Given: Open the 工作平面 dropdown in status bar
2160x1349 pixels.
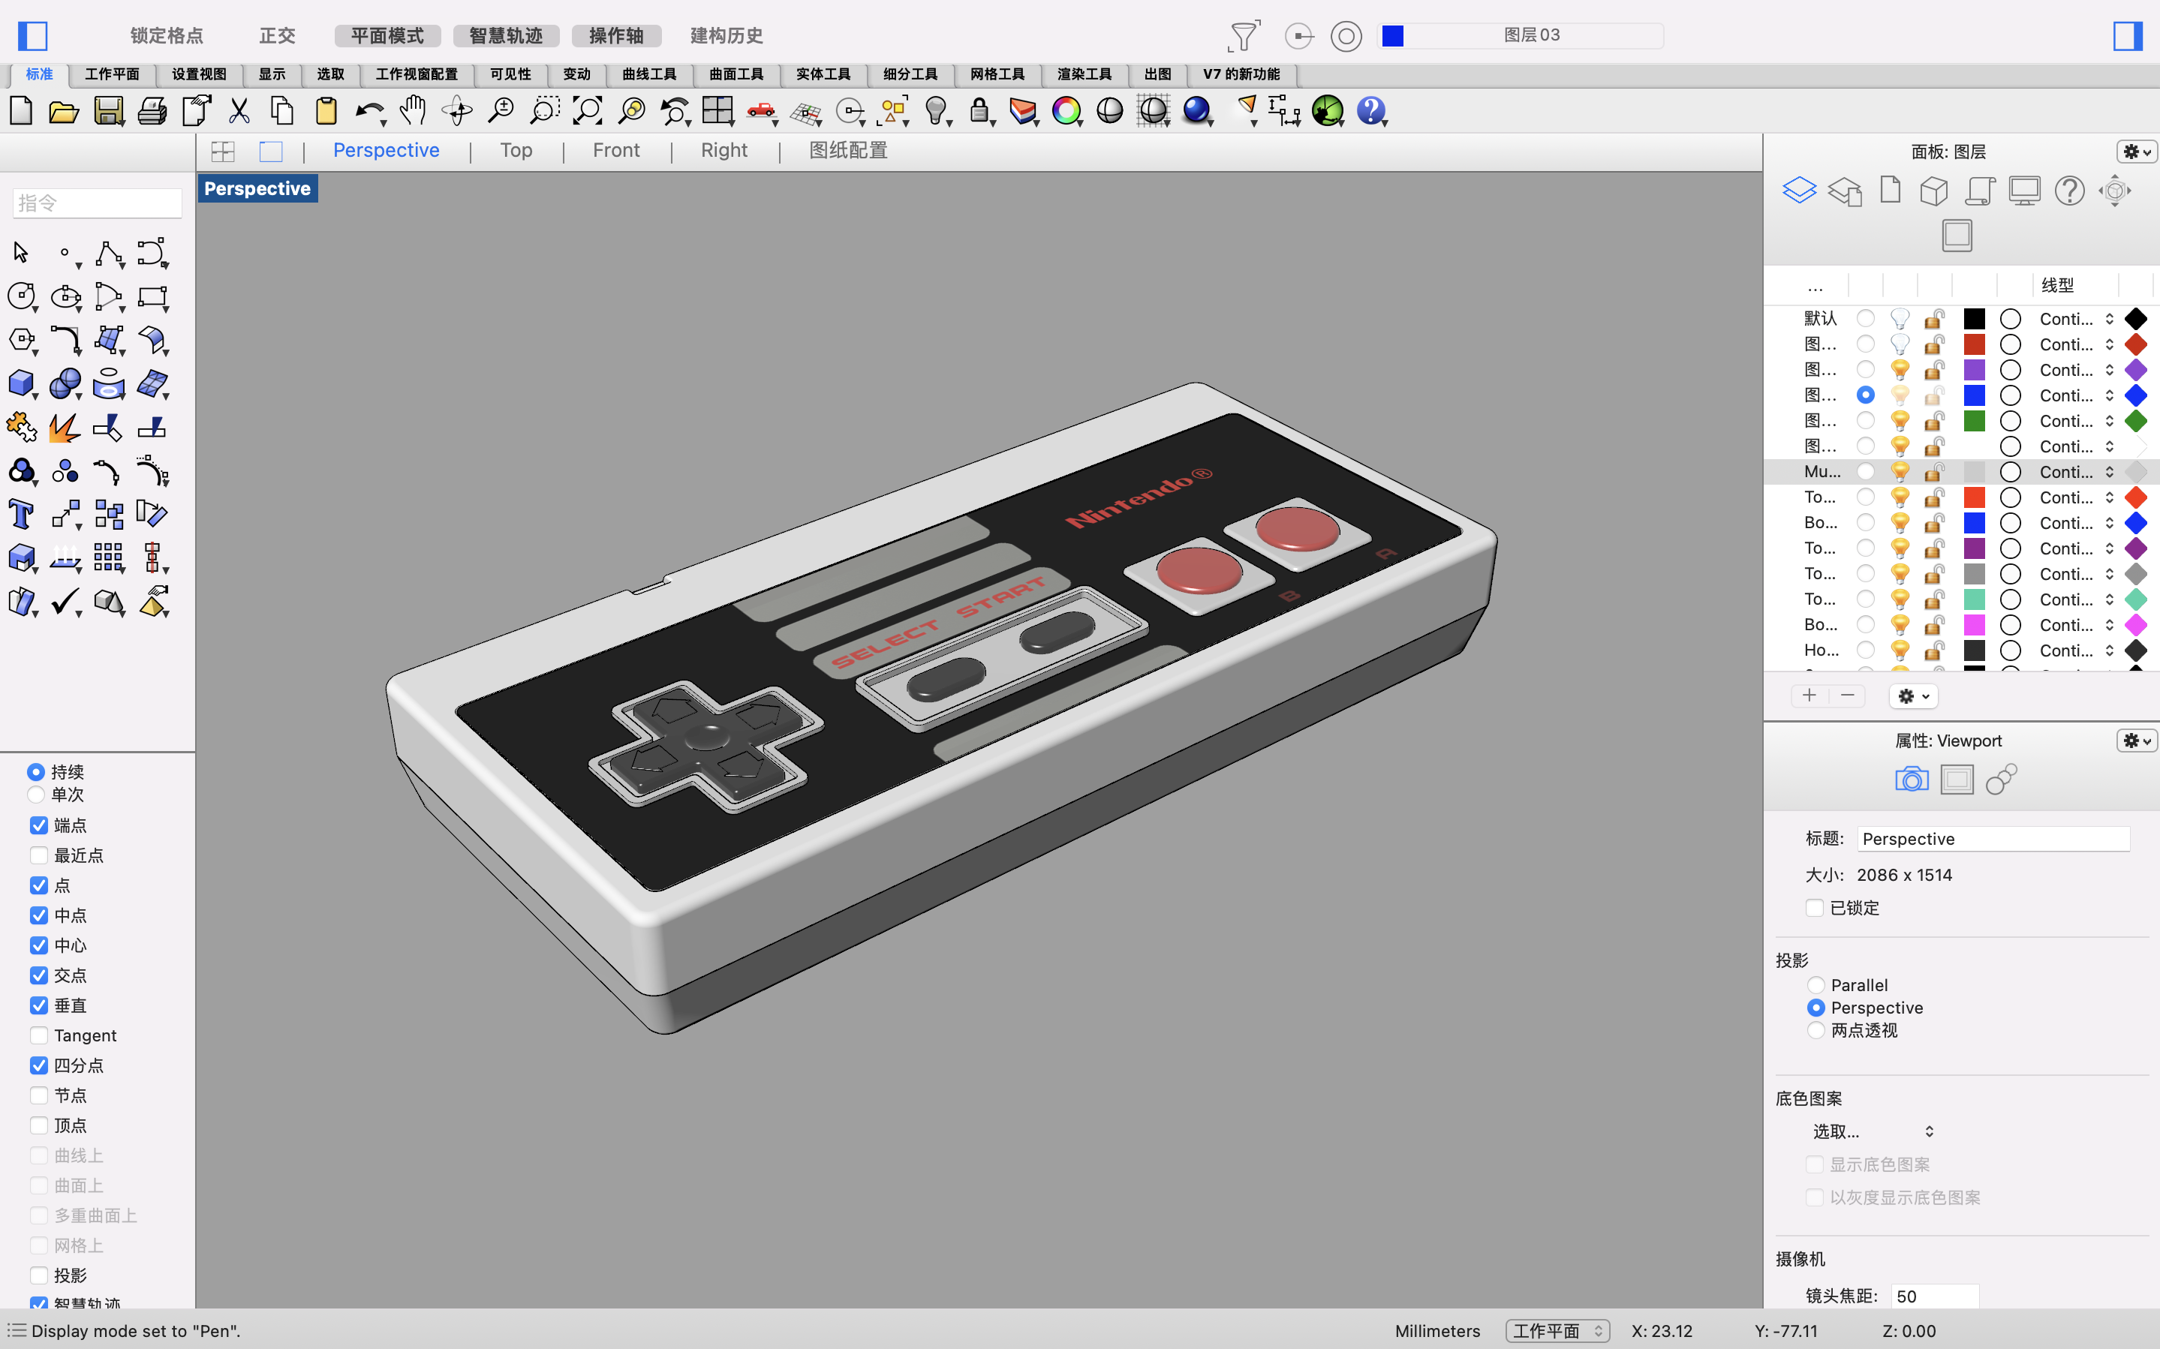Looking at the screenshot, I should (x=1558, y=1330).
